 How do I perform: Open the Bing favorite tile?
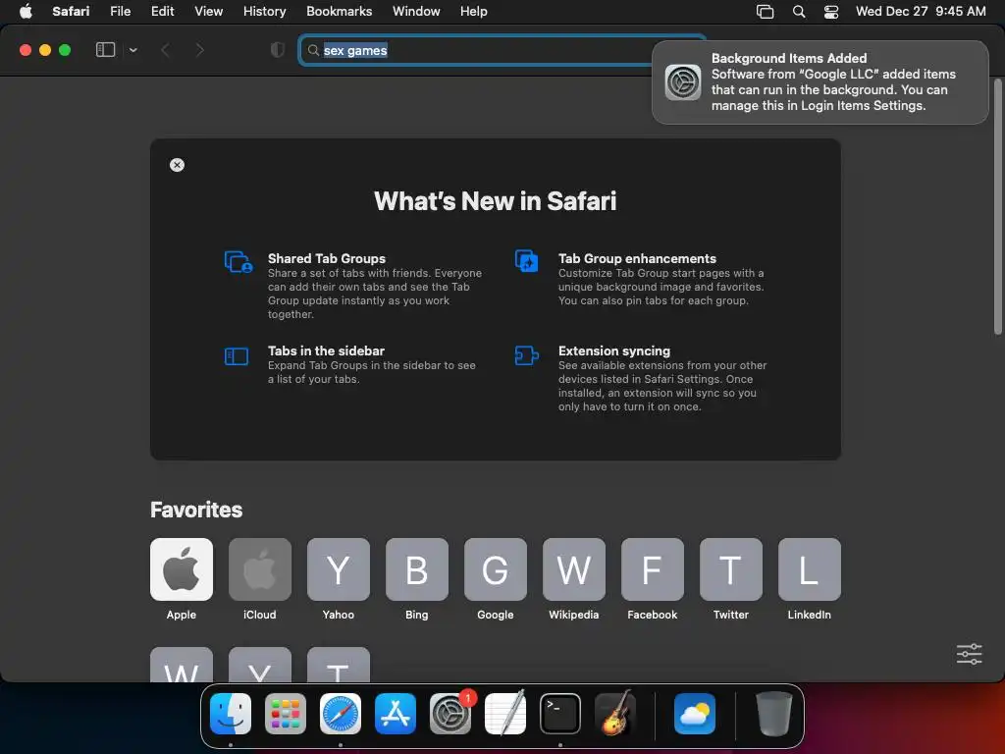point(416,569)
